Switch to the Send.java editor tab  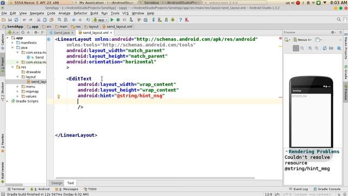coord(61,33)
